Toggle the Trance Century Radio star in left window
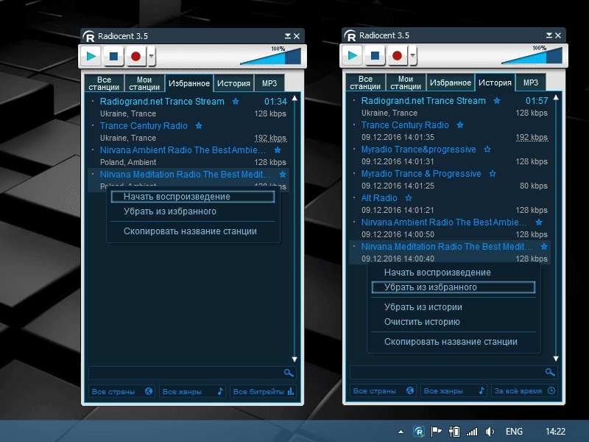The image size is (589, 442). click(x=199, y=126)
